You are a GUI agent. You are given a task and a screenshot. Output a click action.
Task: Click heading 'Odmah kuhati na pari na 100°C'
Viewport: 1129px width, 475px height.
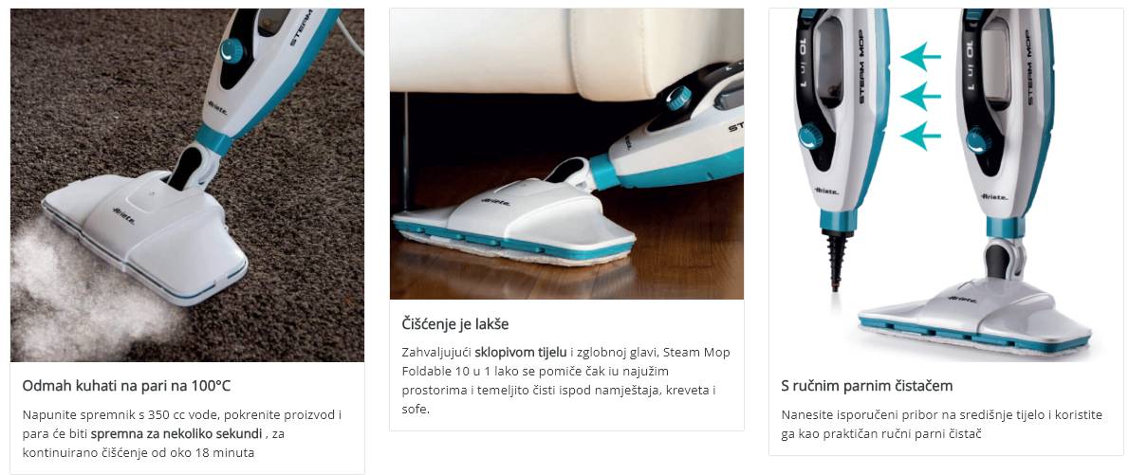click(127, 386)
